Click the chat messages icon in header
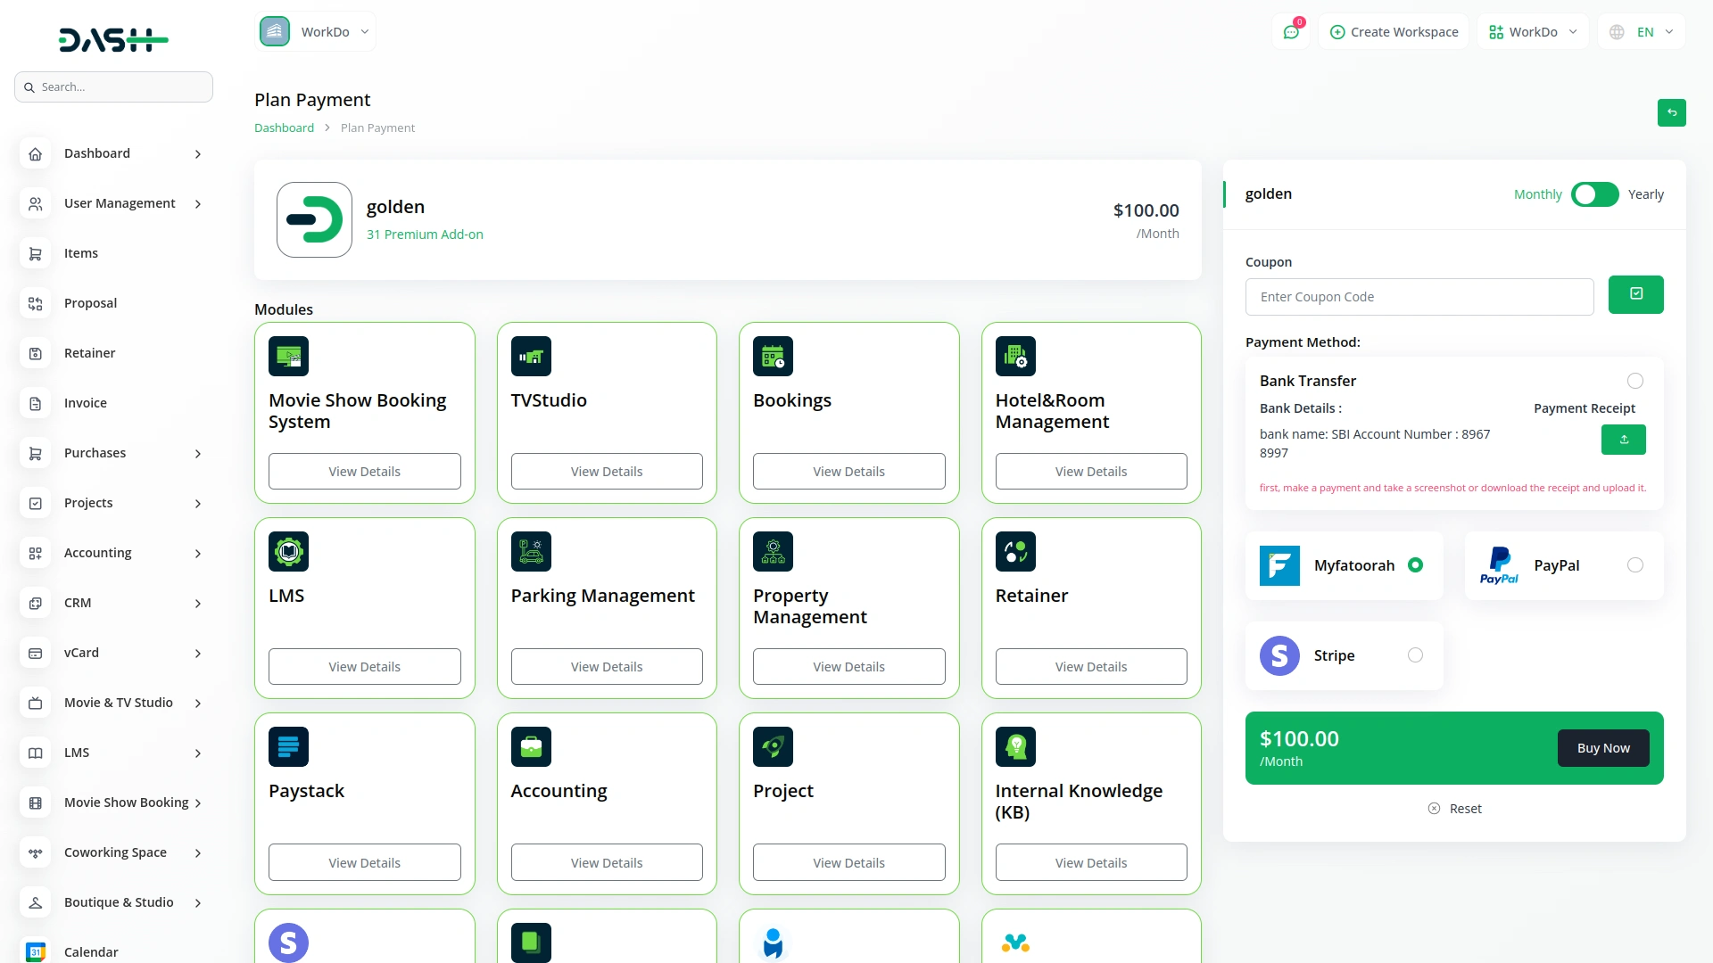This screenshot has height=963, width=1713. click(x=1290, y=32)
